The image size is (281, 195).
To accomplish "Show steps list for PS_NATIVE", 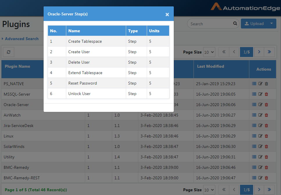I will (x=254, y=83).
